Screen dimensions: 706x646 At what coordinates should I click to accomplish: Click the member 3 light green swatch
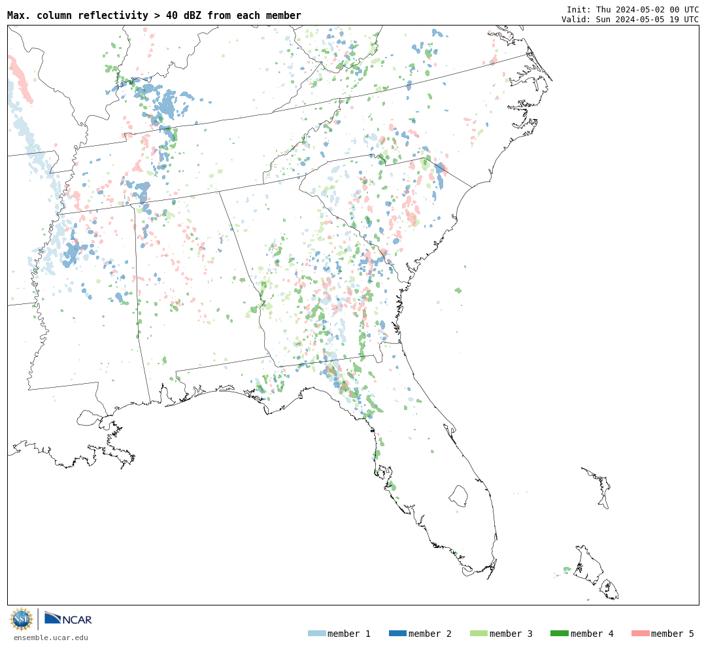(x=479, y=634)
